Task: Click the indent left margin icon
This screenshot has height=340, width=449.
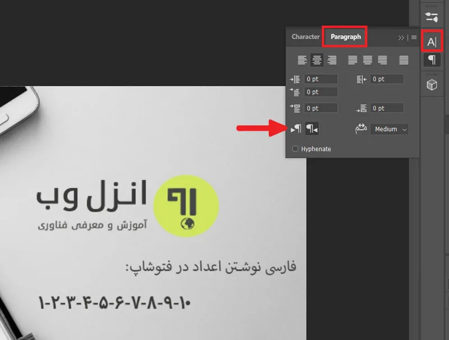Action: pyautogui.click(x=295, y=79)
